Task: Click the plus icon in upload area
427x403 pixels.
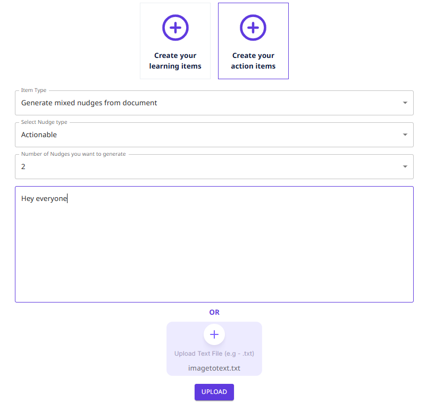Action: coord(214,334)
